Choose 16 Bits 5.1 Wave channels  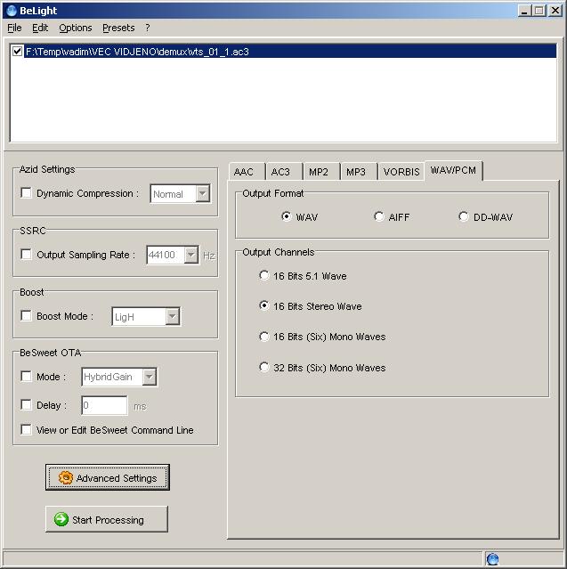(264, 276)
